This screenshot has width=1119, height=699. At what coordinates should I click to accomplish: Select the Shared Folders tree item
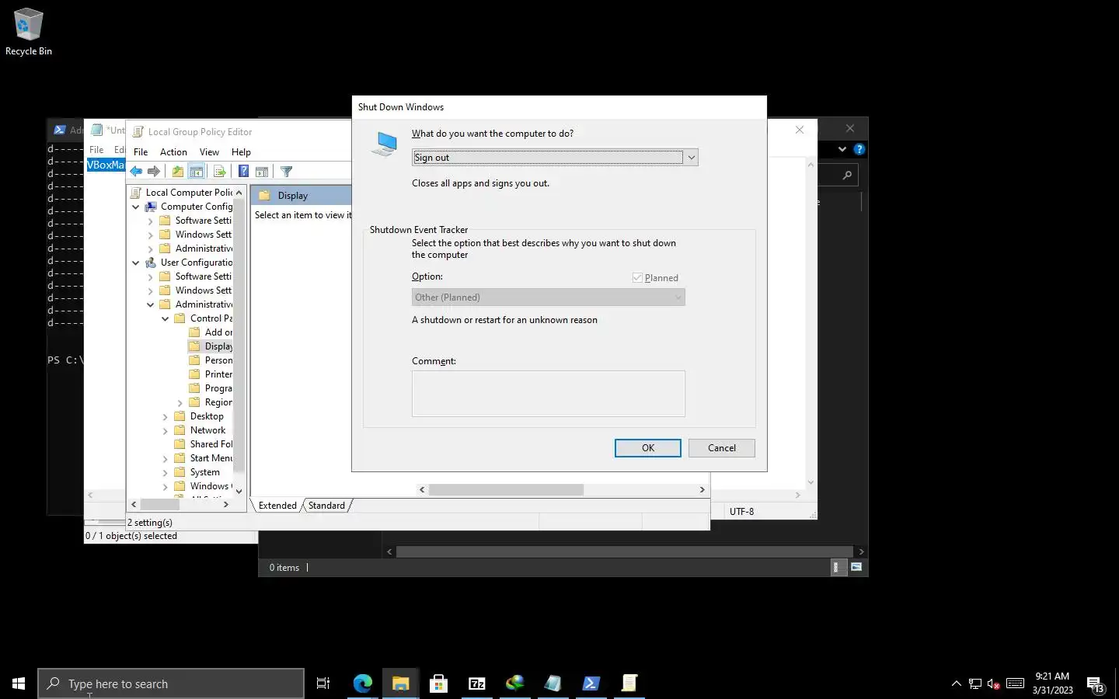point(203,444)
